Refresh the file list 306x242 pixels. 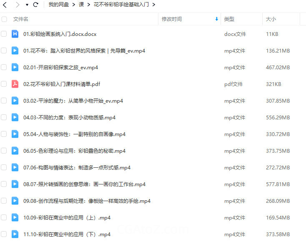[35, 5]
